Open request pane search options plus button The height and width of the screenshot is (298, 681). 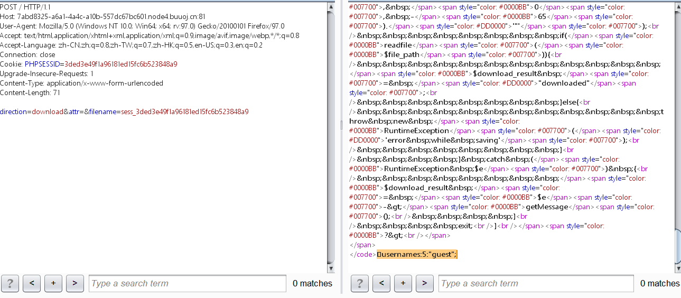point(53,283)
